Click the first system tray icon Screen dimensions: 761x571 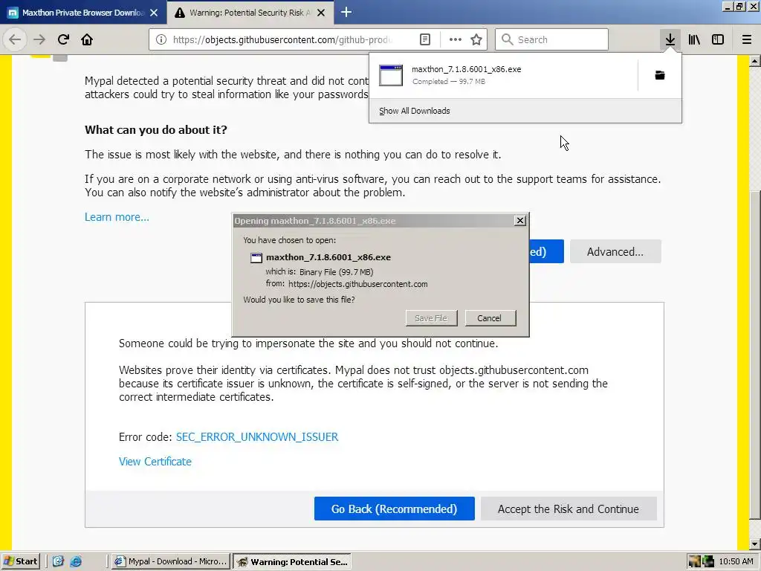tap(695, 561)
